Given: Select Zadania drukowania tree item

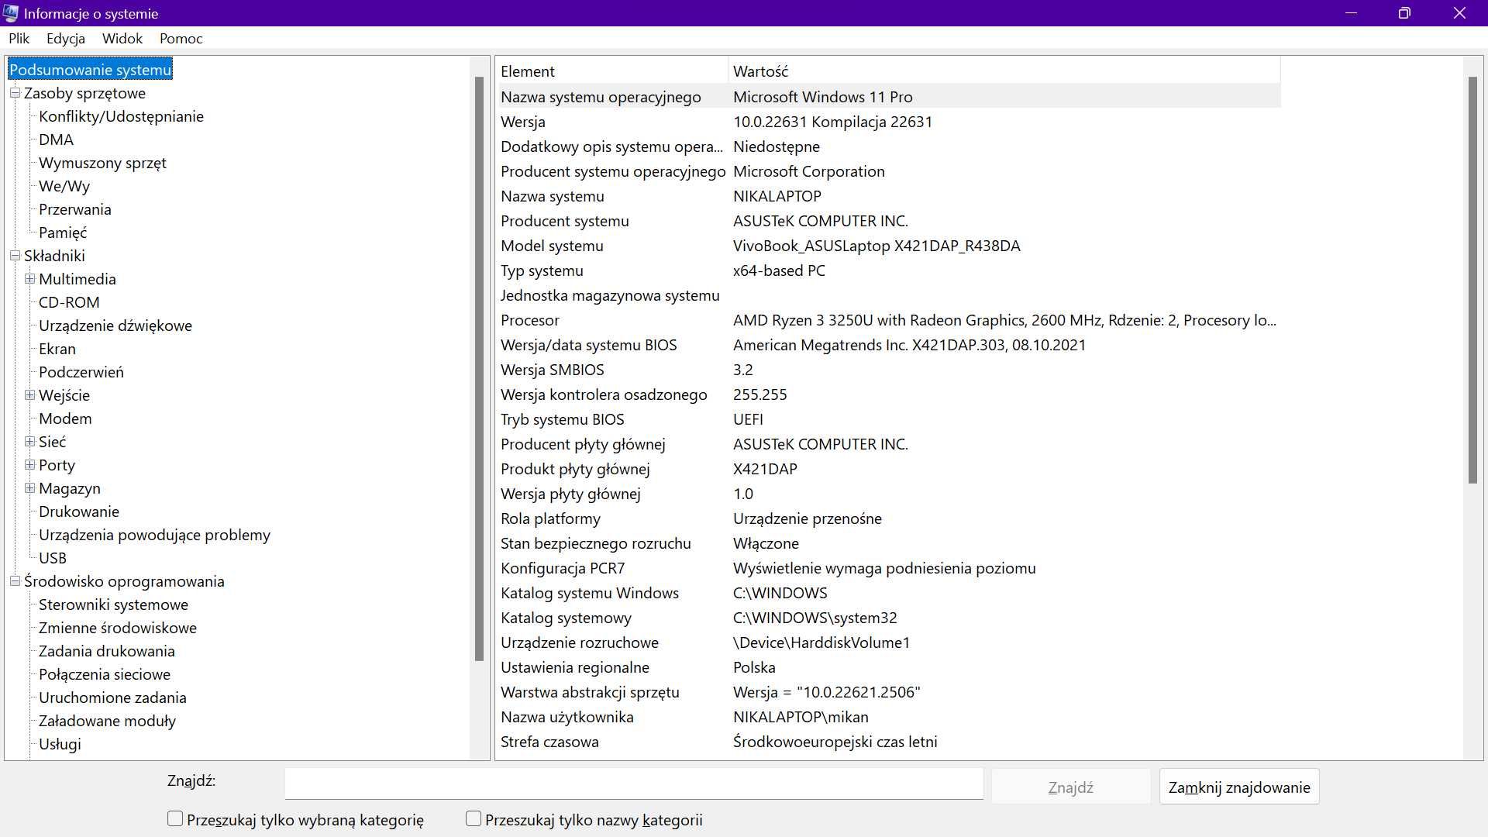Looking at the screenshot, I should pos(107,651).
